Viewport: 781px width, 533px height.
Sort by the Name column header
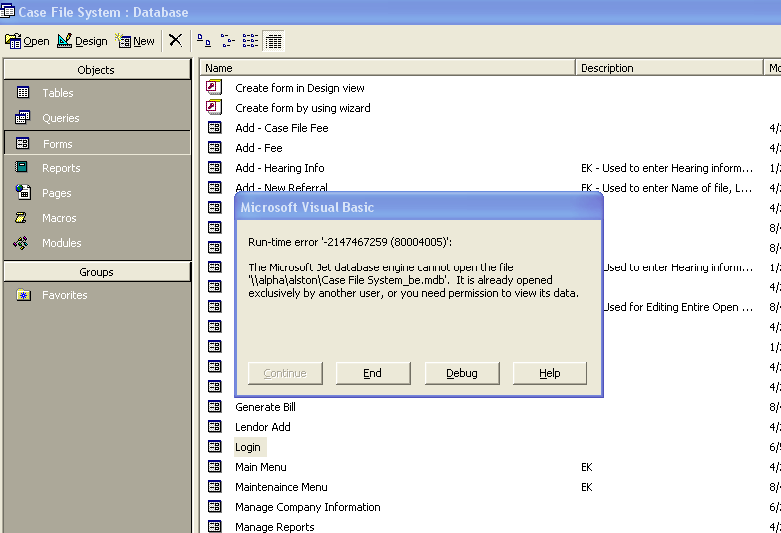click(x=388, y=68)
